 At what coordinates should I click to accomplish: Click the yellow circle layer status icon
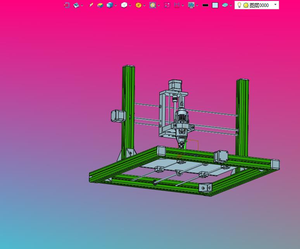click(x=246, y=5)
